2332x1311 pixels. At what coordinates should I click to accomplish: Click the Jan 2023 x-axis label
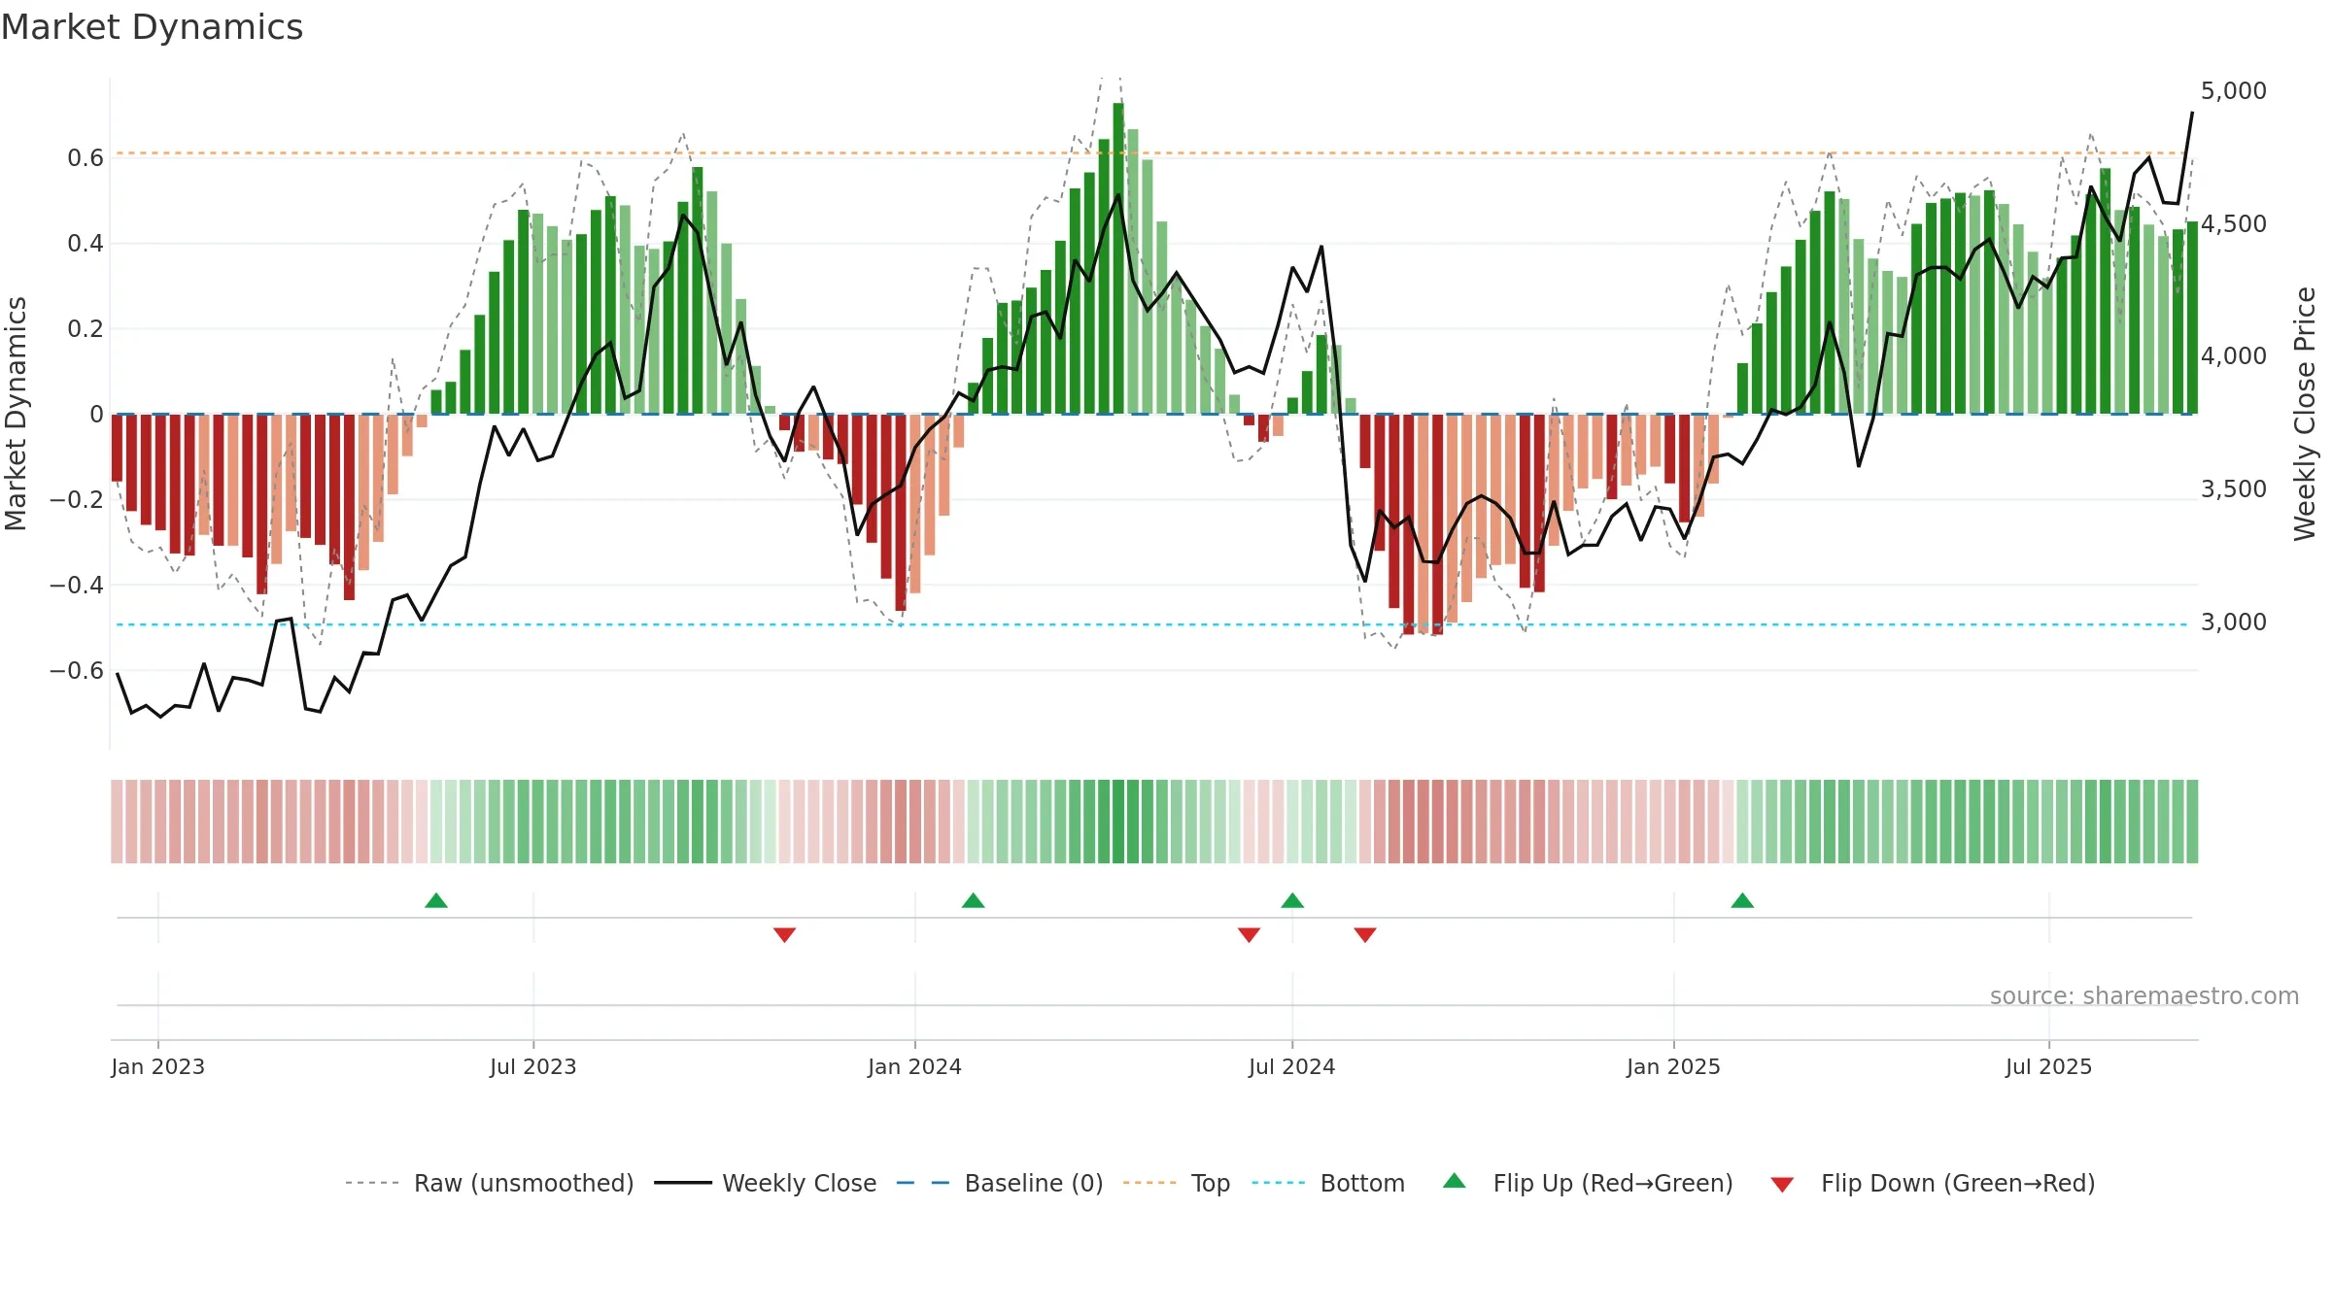tap(158, 1066)
